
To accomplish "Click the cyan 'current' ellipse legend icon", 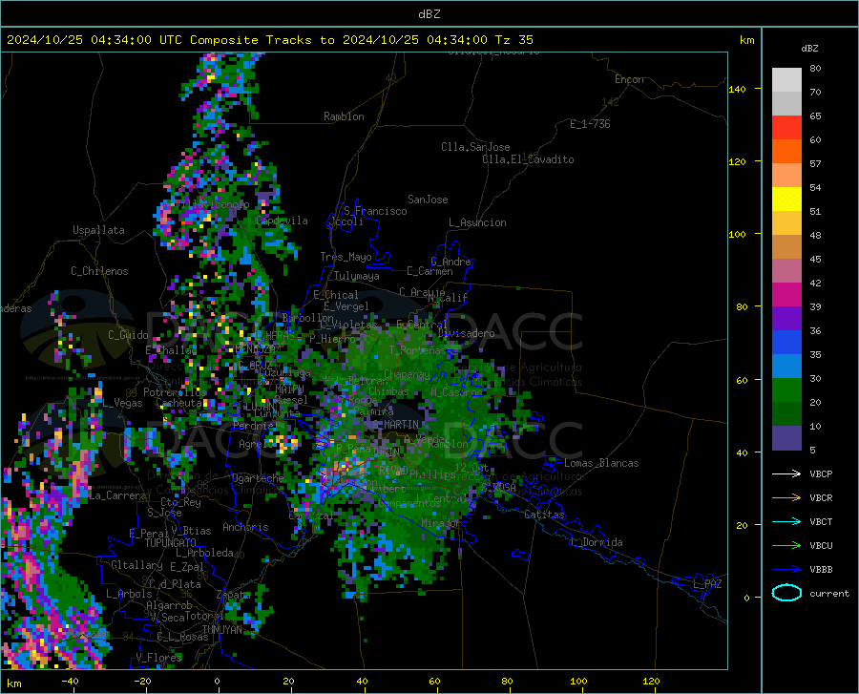I will point(786,593).
